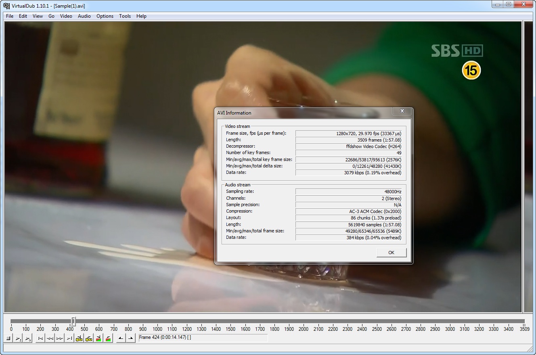Set the mark-in selection point

pos(121,338)
